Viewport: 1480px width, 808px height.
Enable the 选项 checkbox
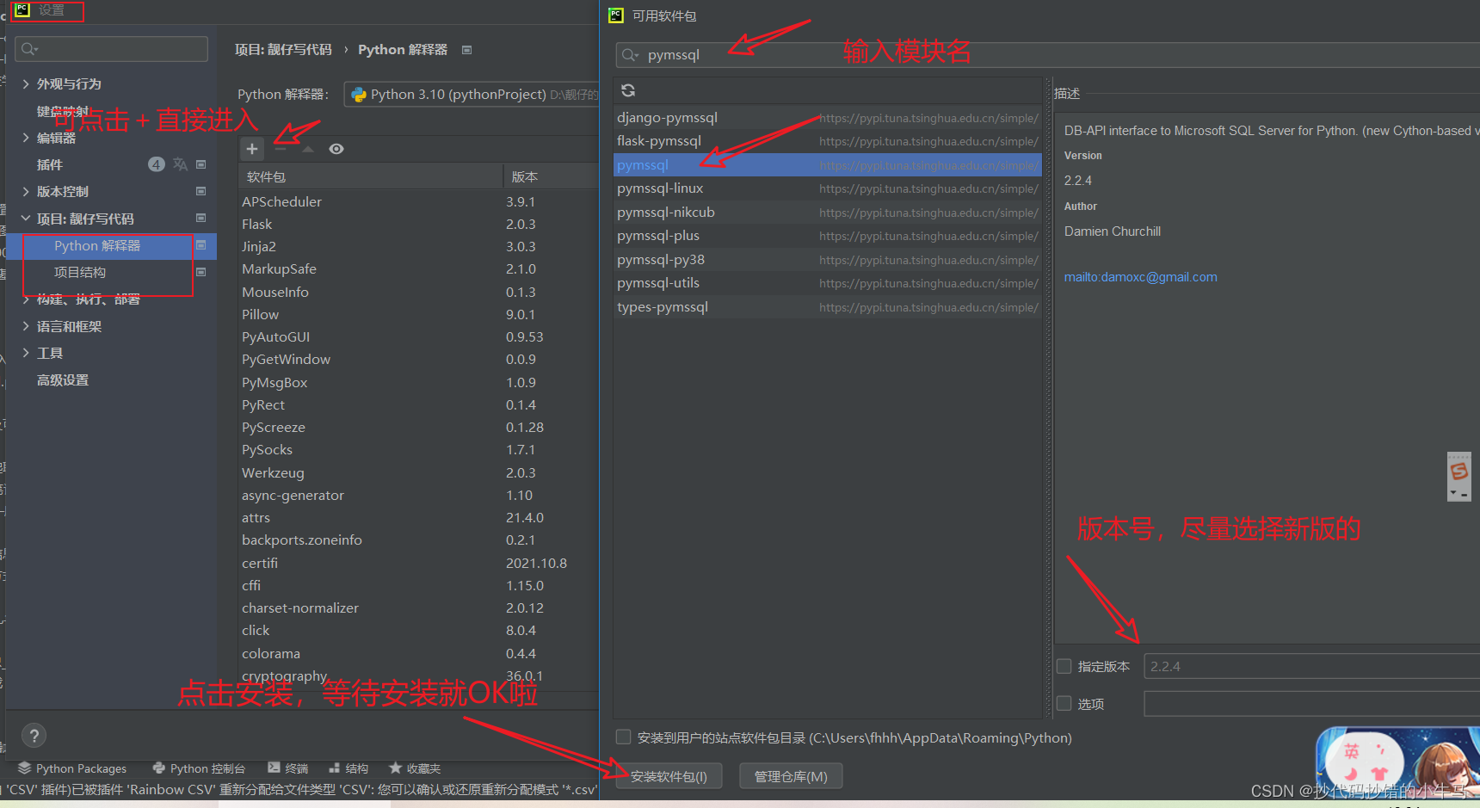click(x=1064, y=703)
